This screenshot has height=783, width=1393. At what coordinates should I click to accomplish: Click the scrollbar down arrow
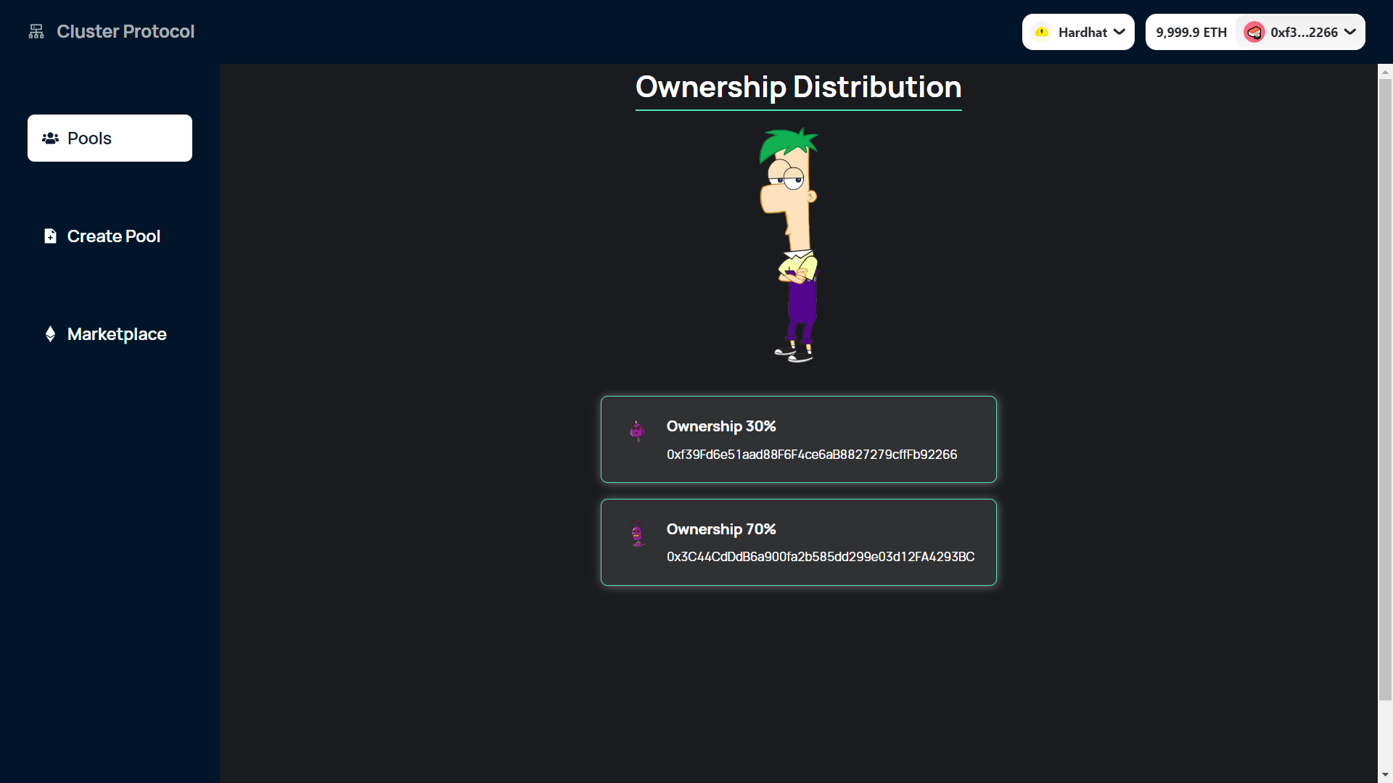click(x=1385, y=775)
